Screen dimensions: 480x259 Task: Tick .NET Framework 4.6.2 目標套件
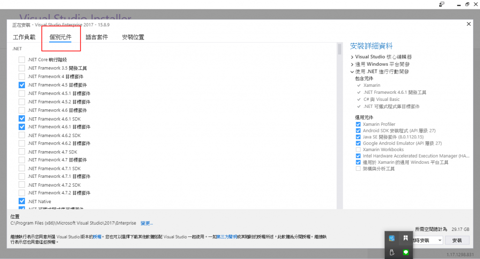22,143
